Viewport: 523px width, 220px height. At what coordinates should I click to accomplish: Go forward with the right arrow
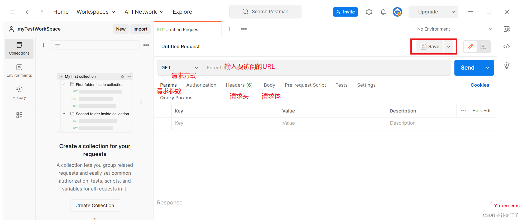(40, 12)
